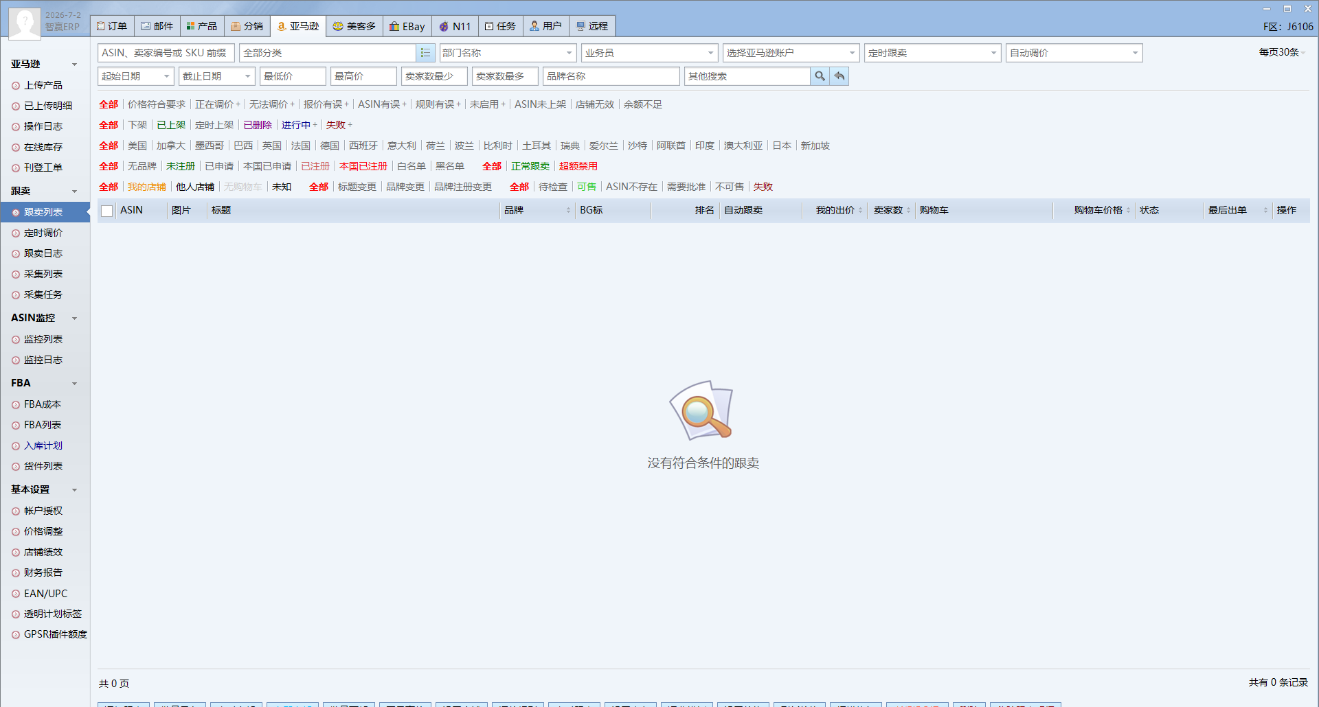Click the 采集列表 sidebar icon
The image size is (1319, 707).
(16, 275)
